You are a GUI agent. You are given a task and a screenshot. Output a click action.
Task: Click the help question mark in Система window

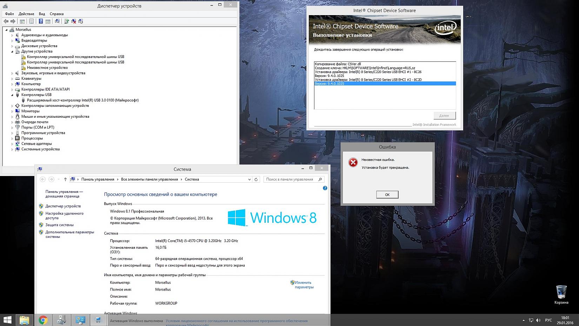pos(325,188)
